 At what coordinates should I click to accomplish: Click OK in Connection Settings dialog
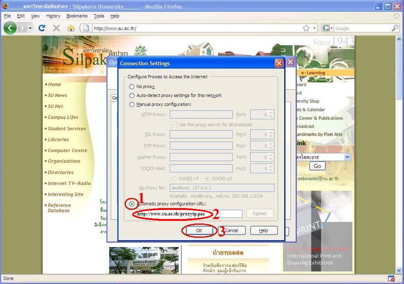pos(199,230)
